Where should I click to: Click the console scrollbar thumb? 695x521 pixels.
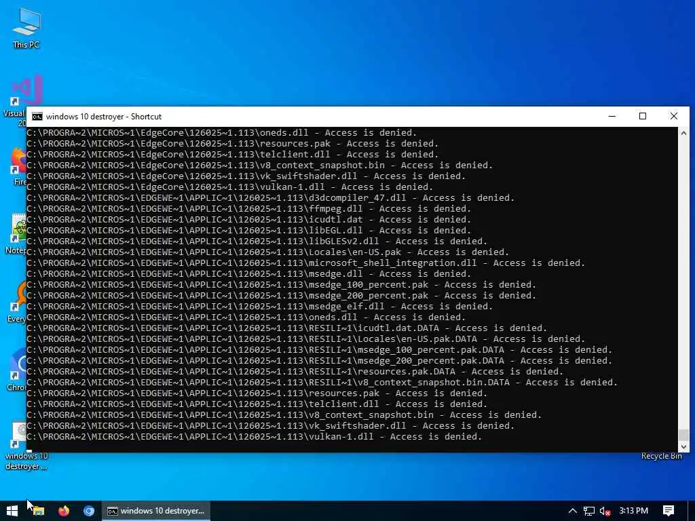click(683, 435)
